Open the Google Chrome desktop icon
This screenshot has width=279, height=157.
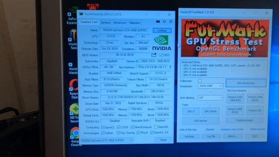tap(75, 137)
